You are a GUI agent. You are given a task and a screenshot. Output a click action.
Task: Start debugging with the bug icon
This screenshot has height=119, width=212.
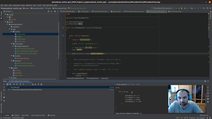[x=179, y=8]
